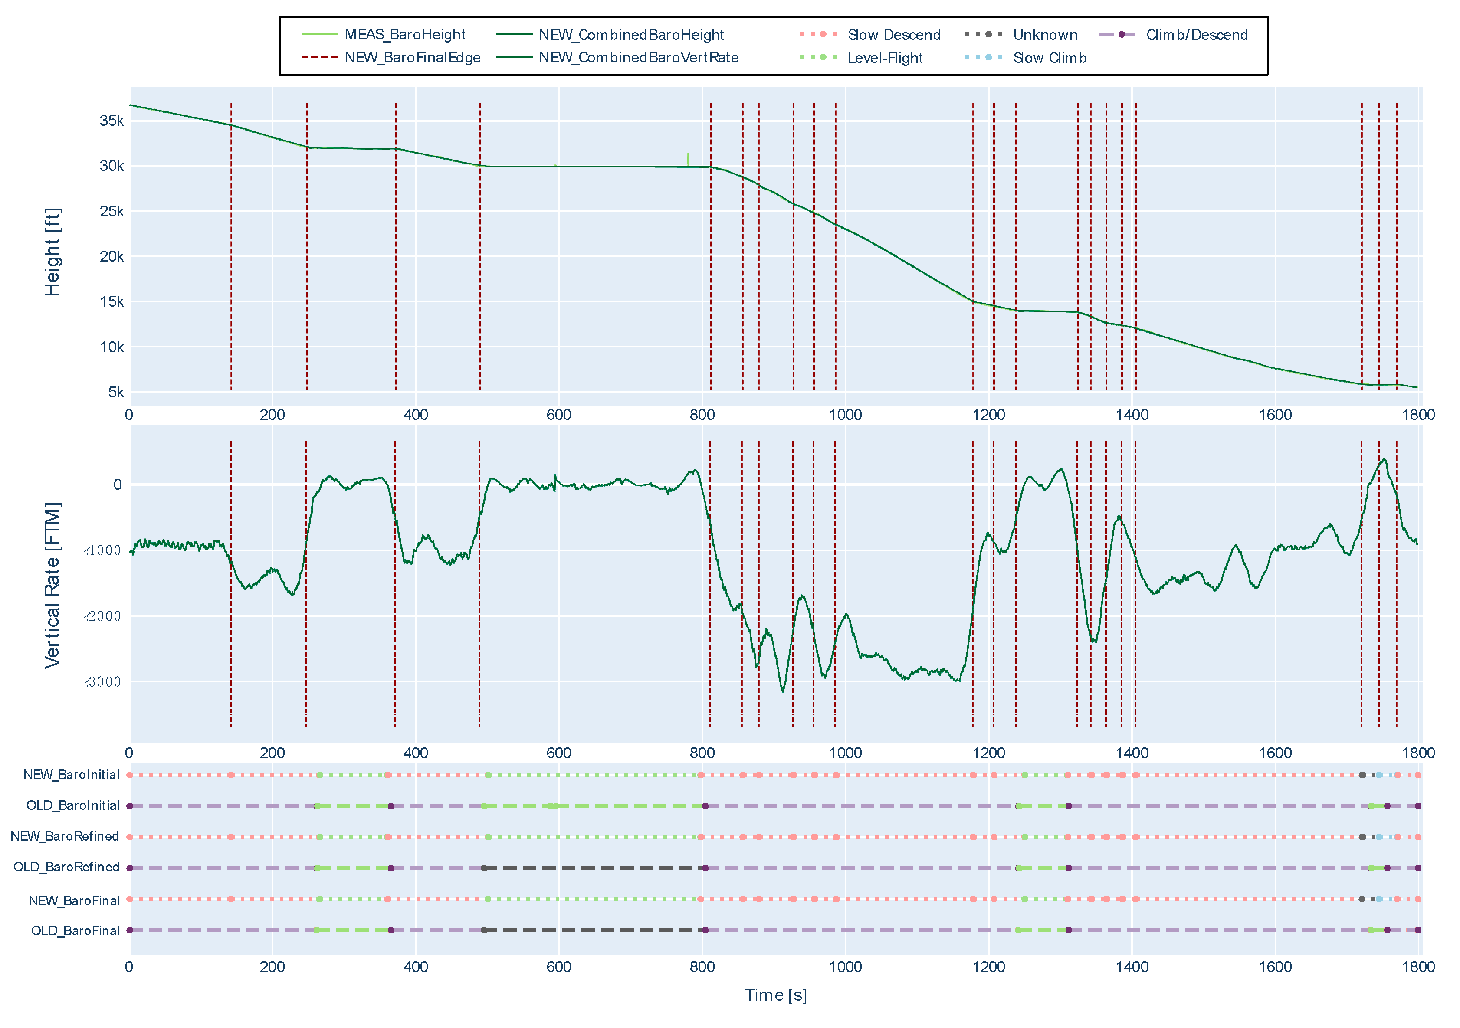Hide NEW_CombinedBaroHeight via its legend entry

tap(610, 34)
